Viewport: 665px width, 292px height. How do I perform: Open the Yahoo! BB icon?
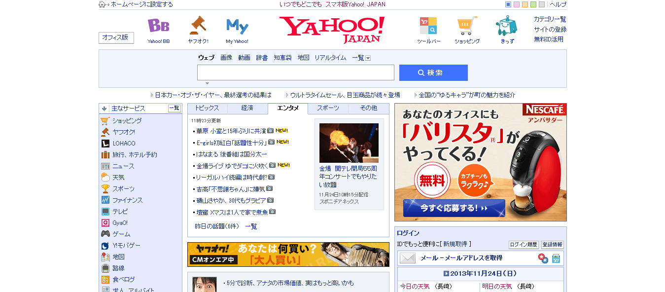coord(159,26)
